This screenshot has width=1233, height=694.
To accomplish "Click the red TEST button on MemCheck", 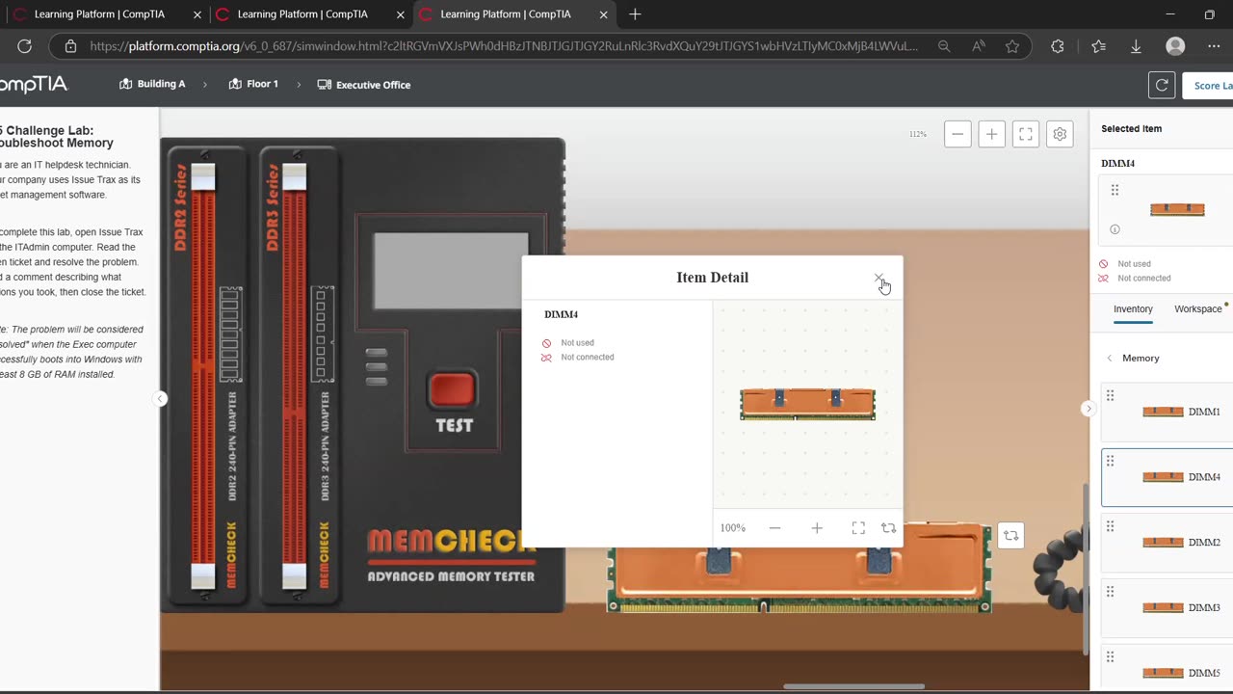I will click(x=453, y=390).
